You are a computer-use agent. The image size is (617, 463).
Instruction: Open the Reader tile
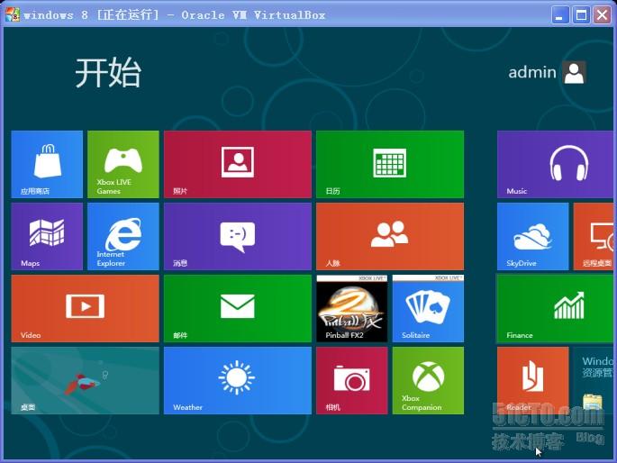[x=533, y=380]
